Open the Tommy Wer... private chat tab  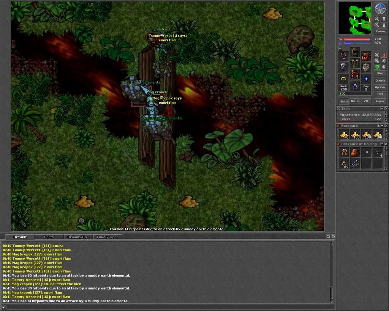(x=108, y=237)
